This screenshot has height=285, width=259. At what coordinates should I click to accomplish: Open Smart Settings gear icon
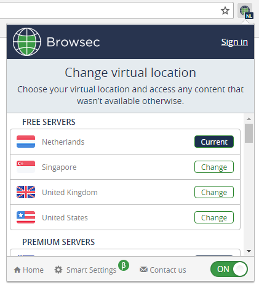pos(58,270)
